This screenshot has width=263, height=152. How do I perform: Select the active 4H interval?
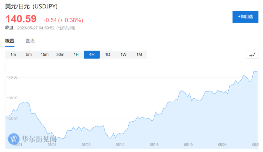tap(92, 55)
